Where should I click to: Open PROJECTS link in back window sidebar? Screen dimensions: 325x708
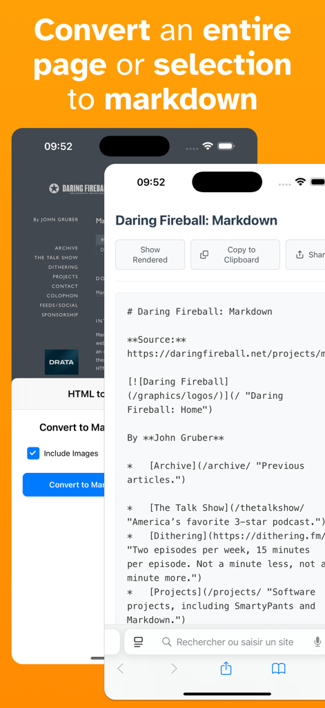[65, 277]
